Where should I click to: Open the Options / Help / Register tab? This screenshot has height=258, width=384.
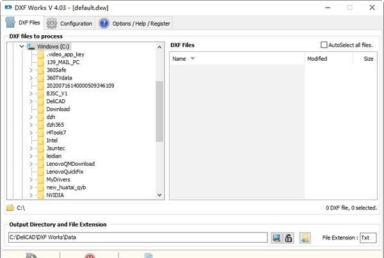(x=134, y=23)
